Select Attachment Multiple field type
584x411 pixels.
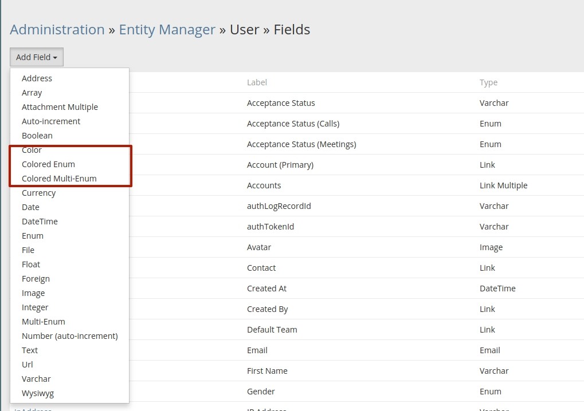pos(60,107)
